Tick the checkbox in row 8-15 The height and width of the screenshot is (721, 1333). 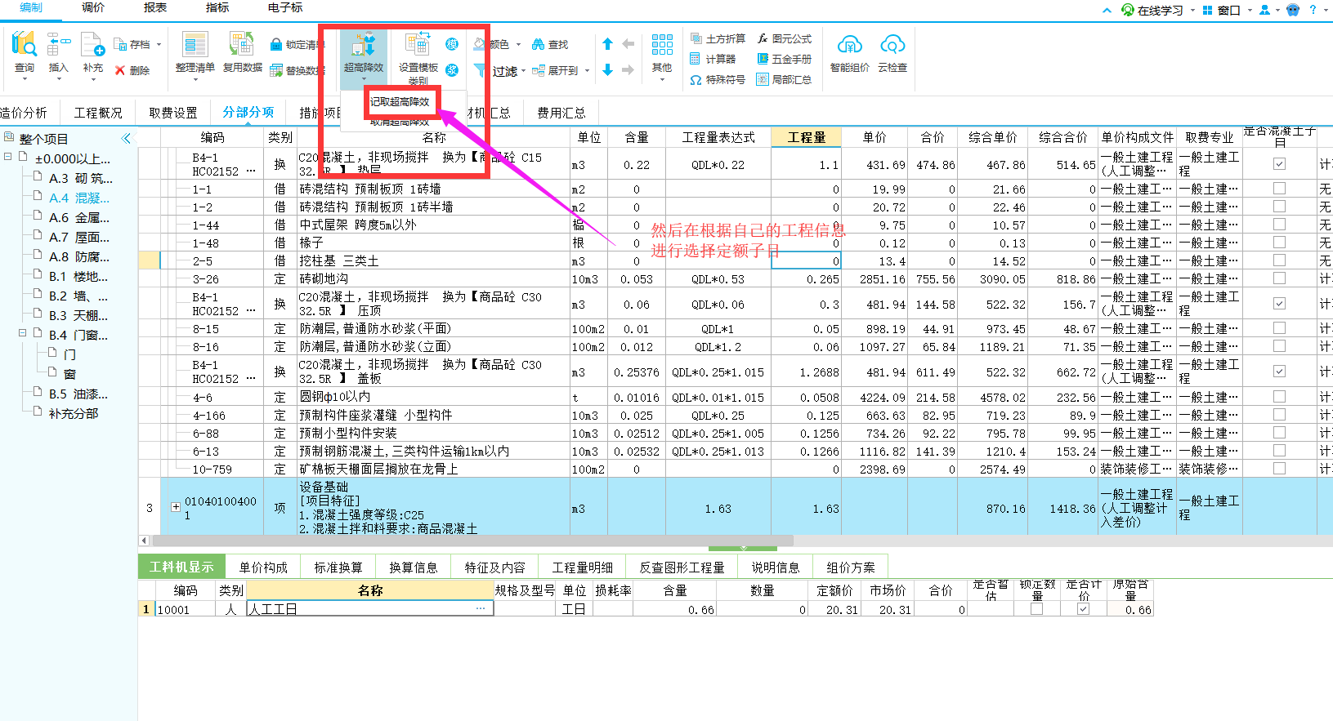[1279, 328]
